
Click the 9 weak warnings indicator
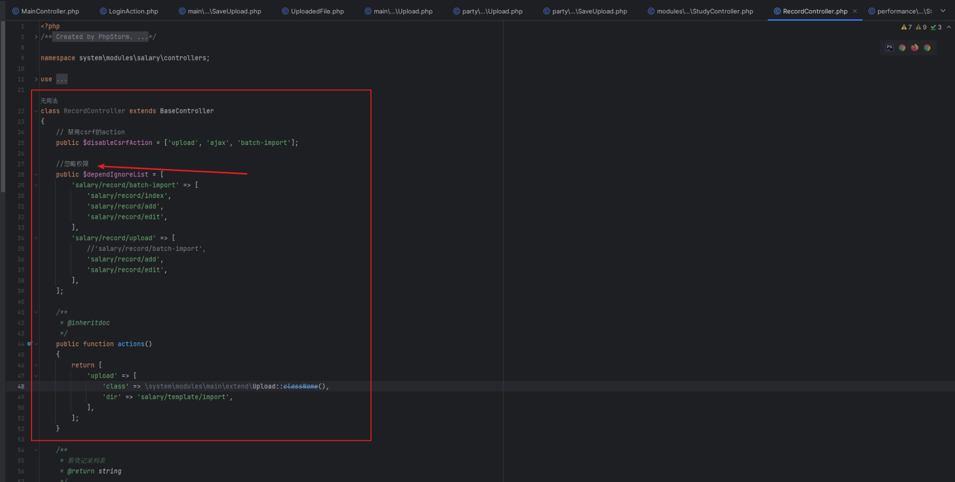(921, 27)
